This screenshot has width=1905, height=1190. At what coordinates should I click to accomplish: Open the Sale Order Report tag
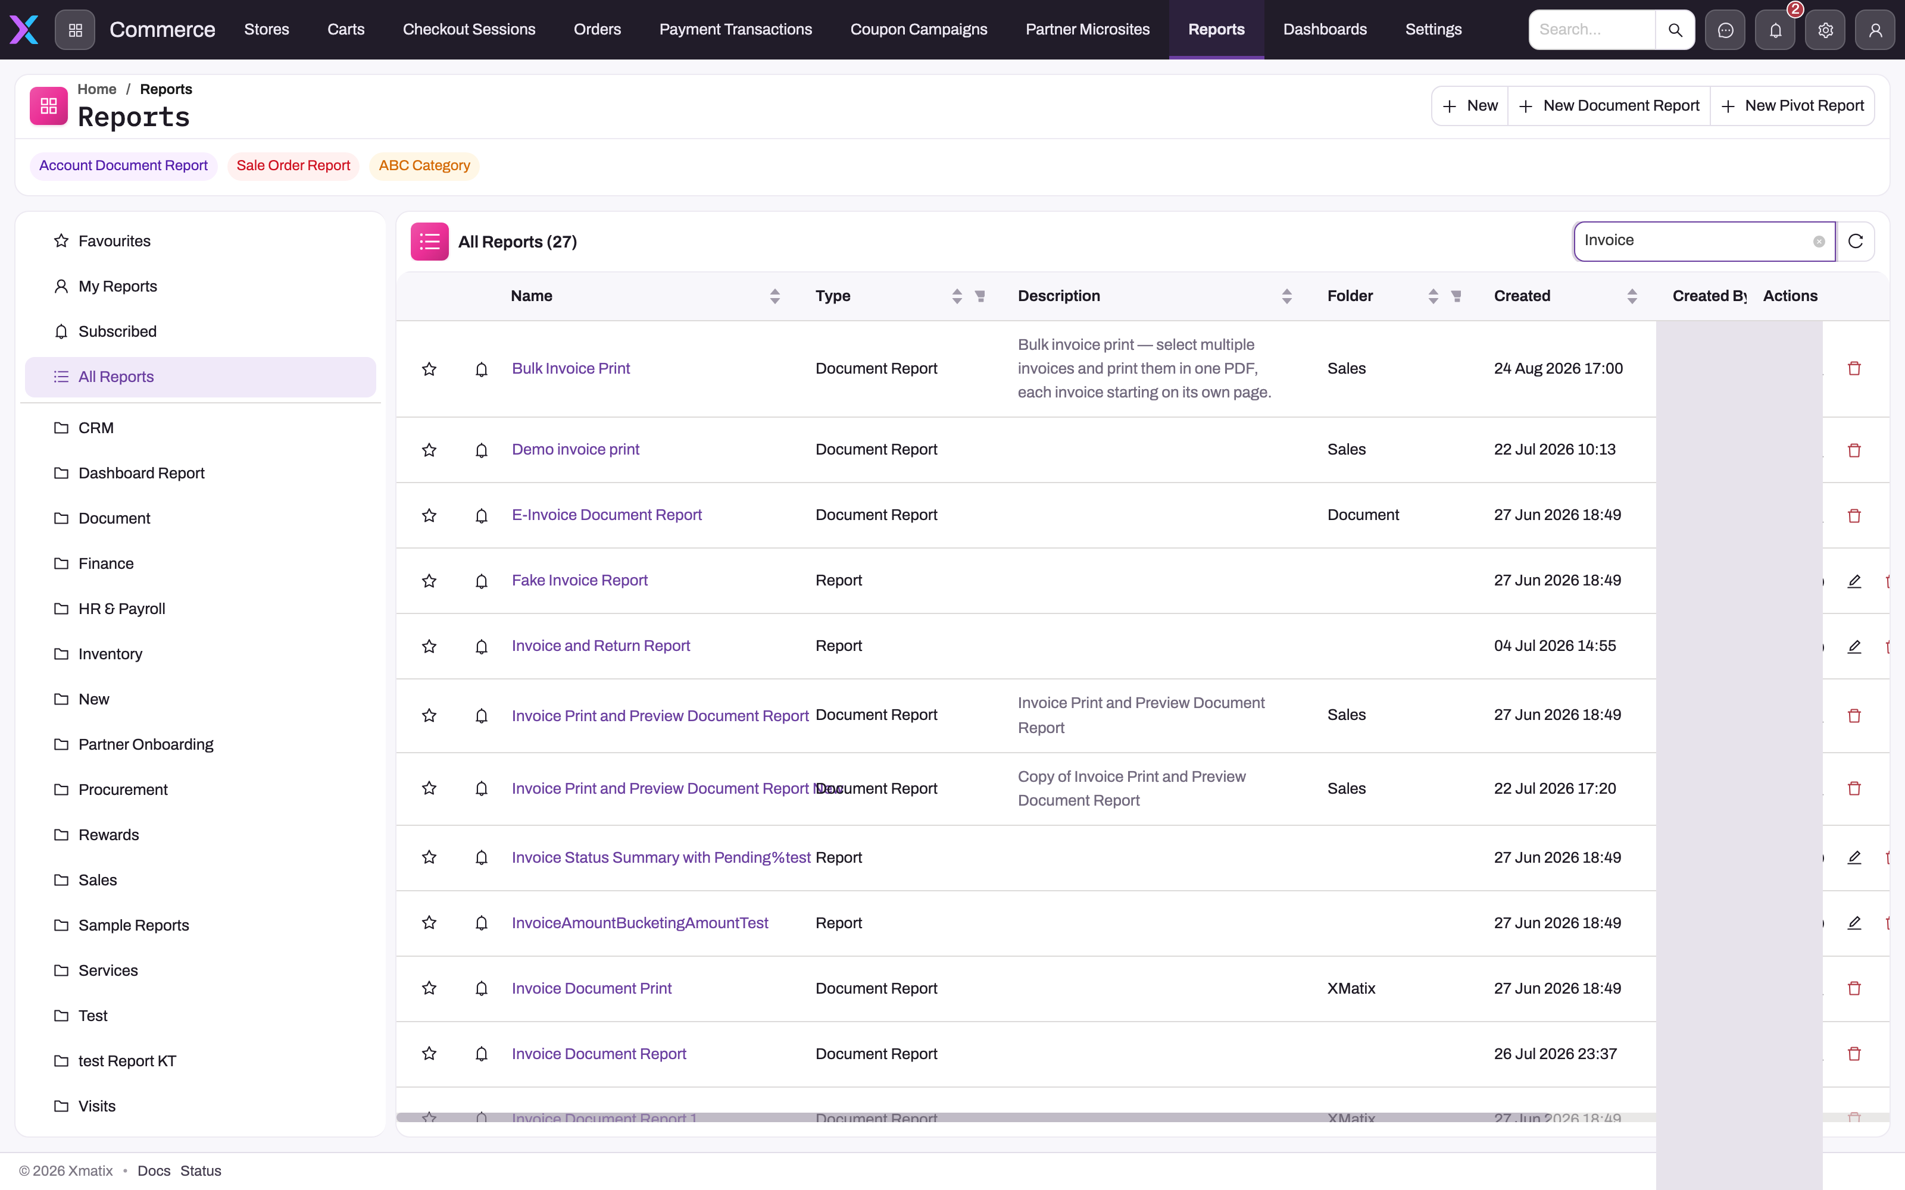pyautogui.click(x=293, y=166)
